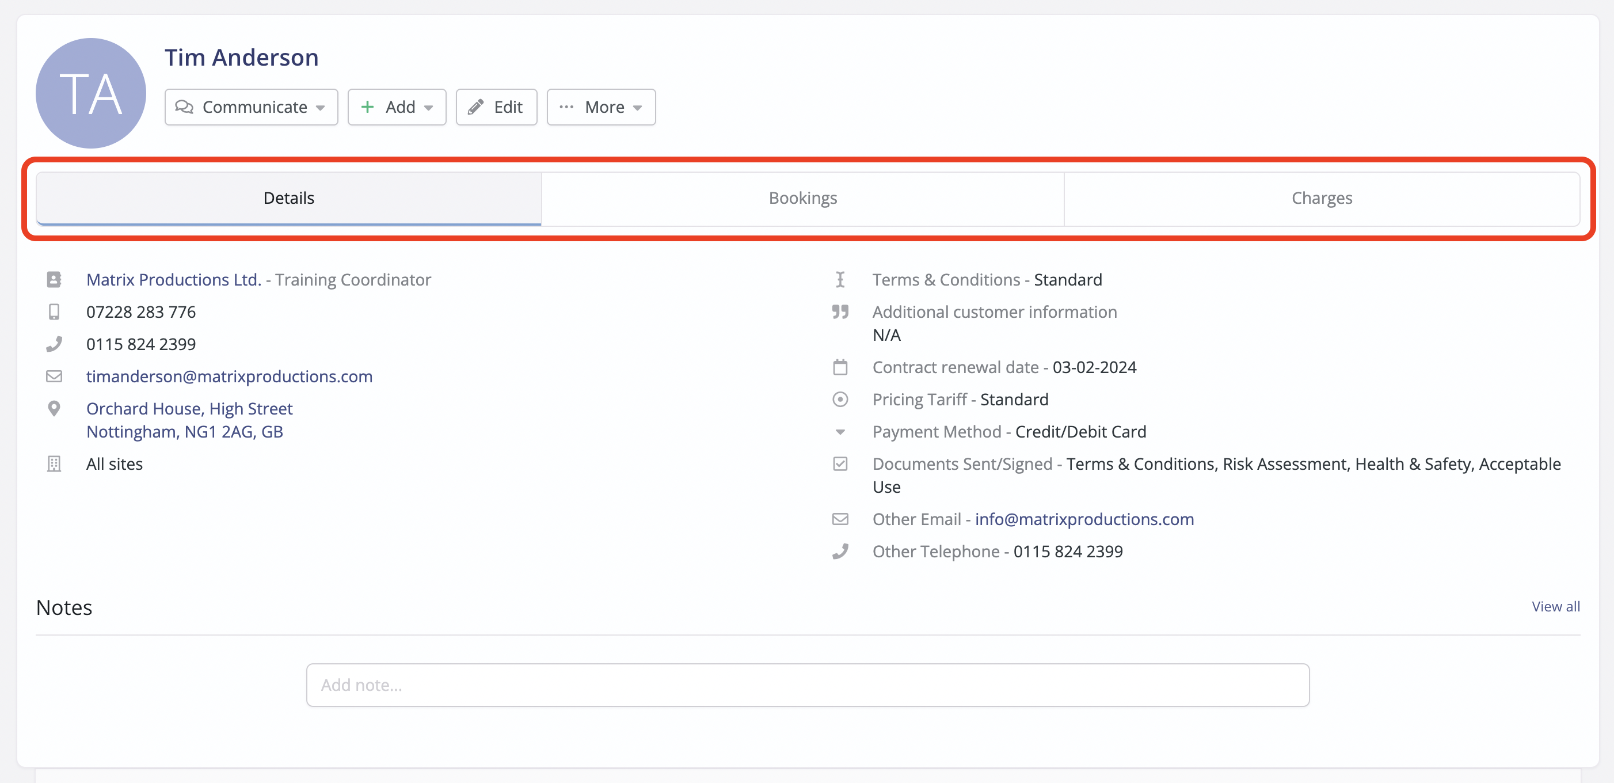Switch to the Bookings tab
Viewport: 1614px width, 783px height.
(802, 197)
